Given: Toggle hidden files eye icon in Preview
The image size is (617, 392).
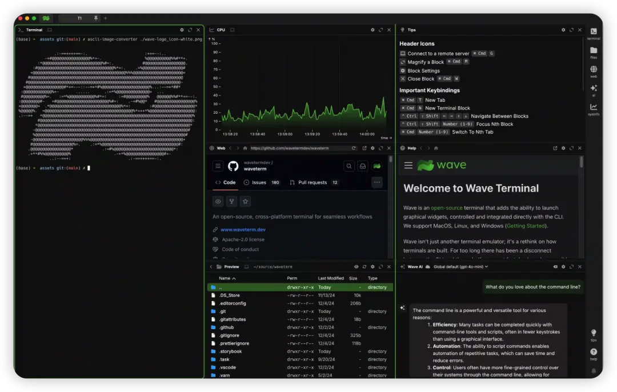Looking at the screenshot, I should click(x=356, y=267).
